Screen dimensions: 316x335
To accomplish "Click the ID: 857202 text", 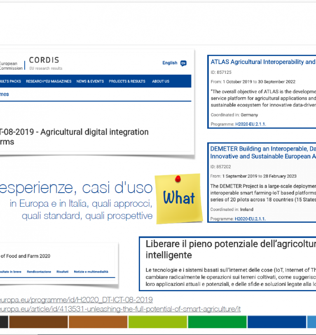I will click(x=221, y=167).
